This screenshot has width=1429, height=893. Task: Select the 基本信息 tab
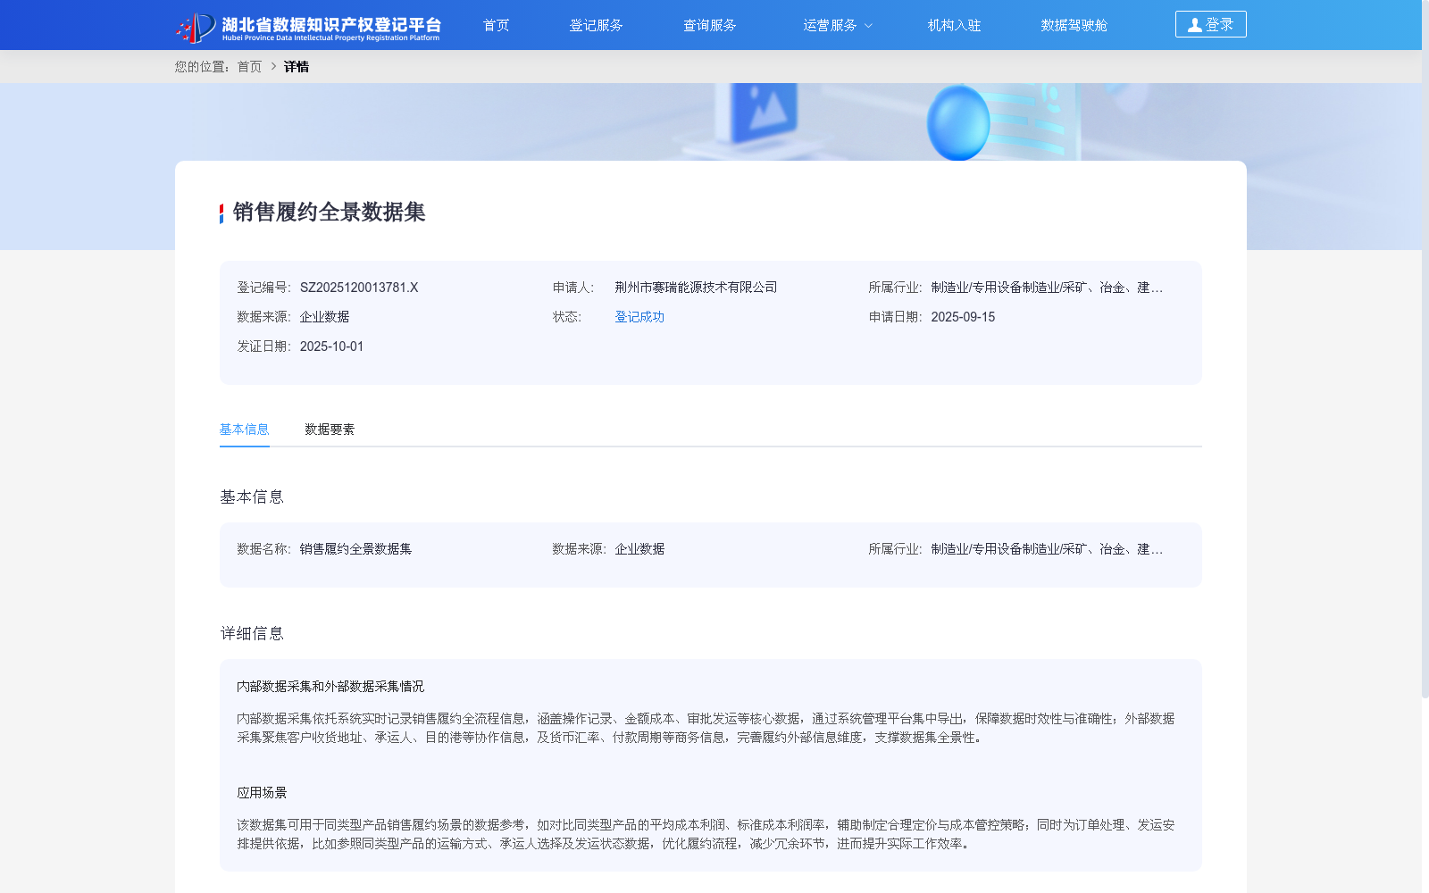(244, 430)
